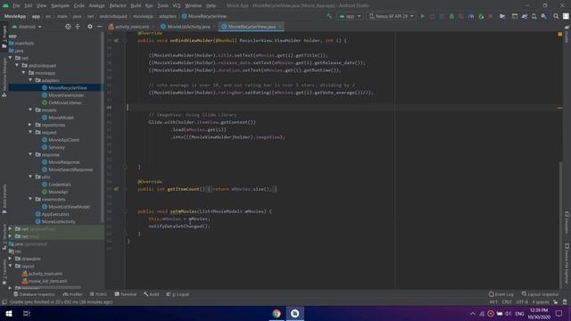Open Task View on the taskbar
The width and height of the screenshot is (571, 321).
(27, 313)
